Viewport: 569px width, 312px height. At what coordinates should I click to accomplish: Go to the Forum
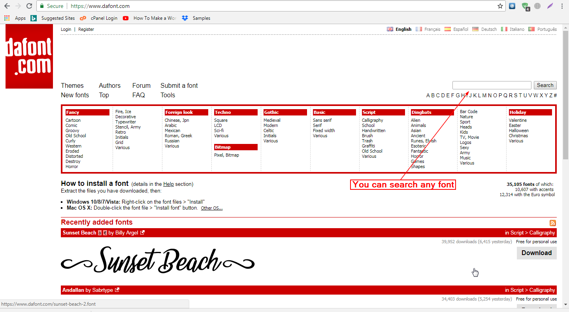[141, 85]
